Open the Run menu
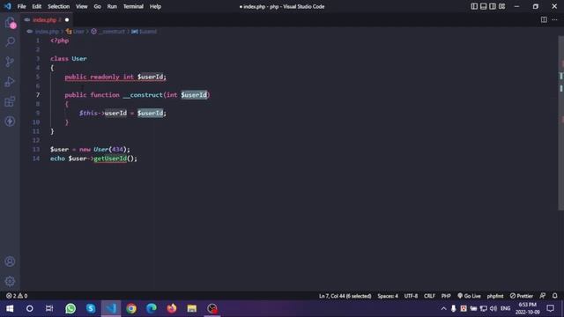This screenshot has height=317, width=564. click(112, 6)
